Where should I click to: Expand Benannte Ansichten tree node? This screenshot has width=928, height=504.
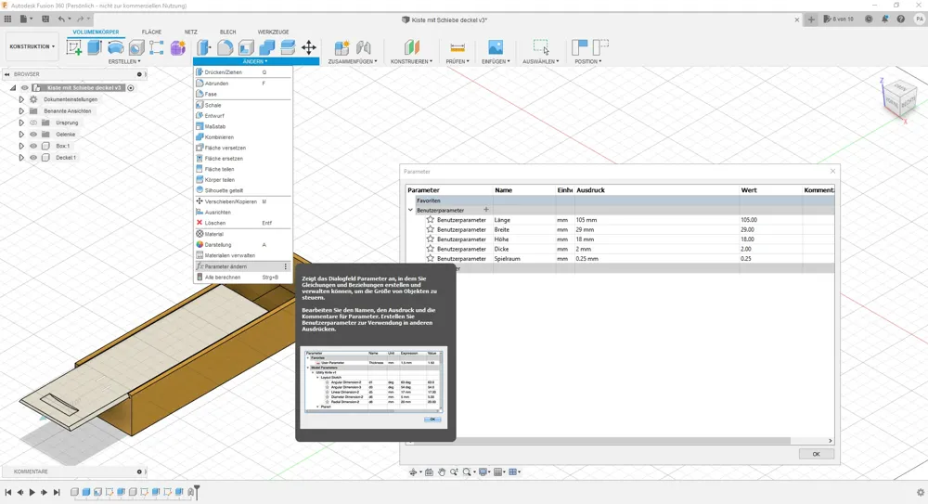[x=21, y=110]
